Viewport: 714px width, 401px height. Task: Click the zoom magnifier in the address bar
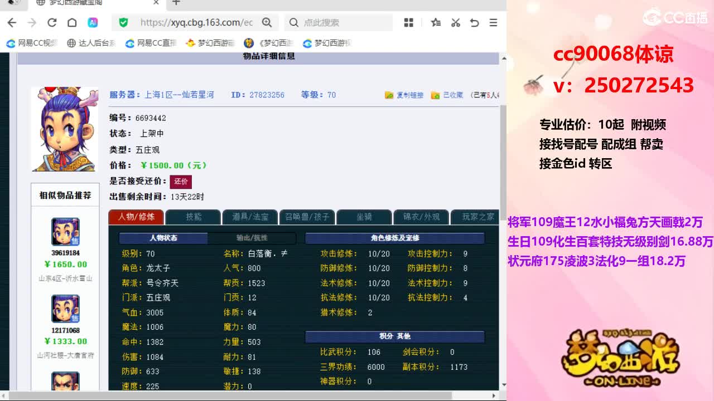pos(267,22)
